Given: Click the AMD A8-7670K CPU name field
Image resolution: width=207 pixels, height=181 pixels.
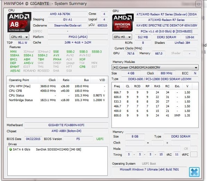Looking at the screenshot, I should click(60, 14).
